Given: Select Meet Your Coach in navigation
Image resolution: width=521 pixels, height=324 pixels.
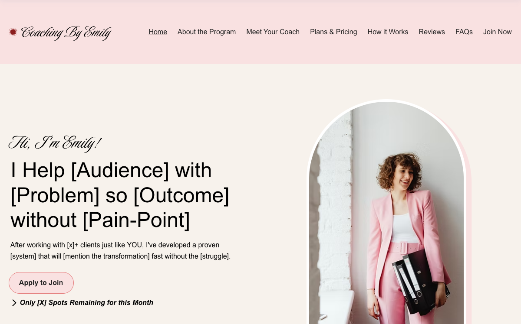Looking at the screenshot, I should coord(273,32).
